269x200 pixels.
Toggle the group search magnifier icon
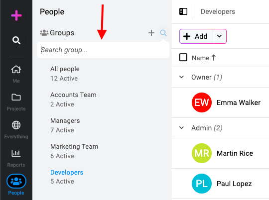tap(163, 33)
